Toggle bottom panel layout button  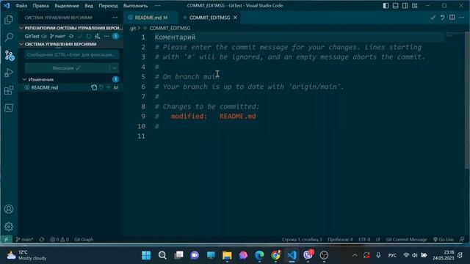pyautogui.click(x=395, y=6)
